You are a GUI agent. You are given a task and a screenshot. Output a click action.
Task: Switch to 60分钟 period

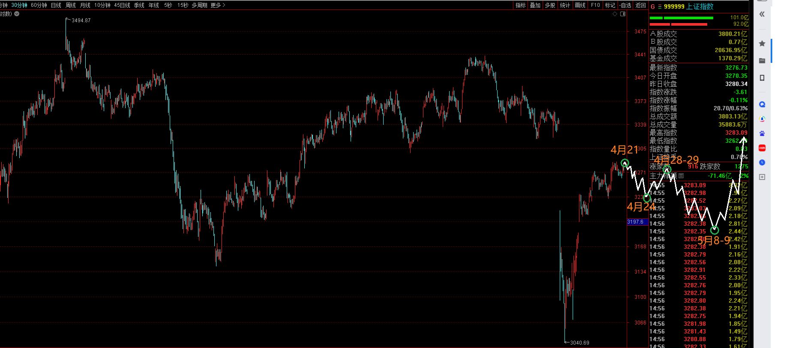tap(39, 5)
